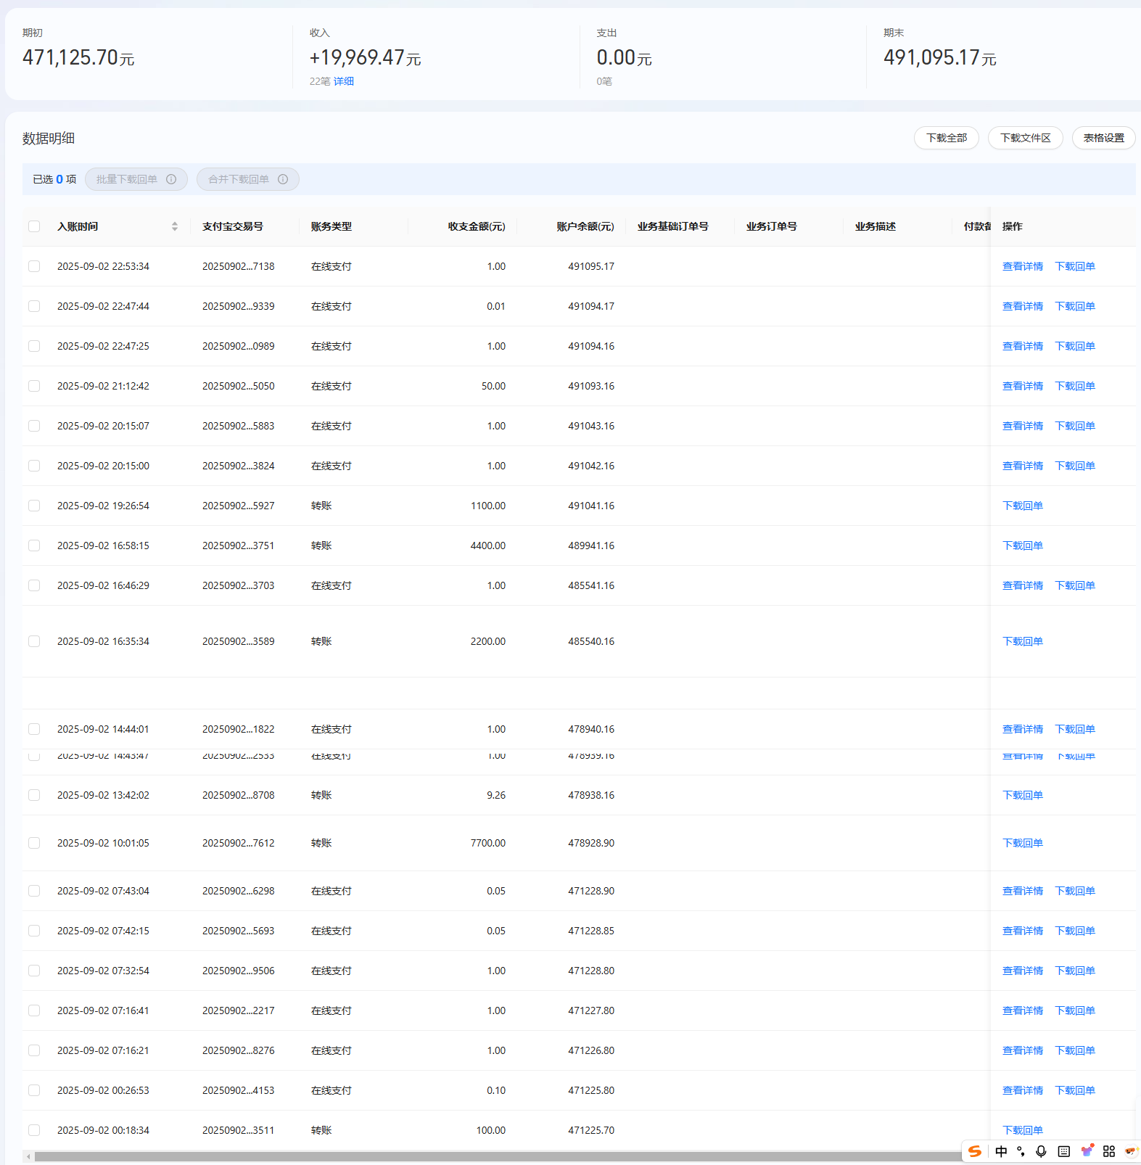Download receipt for 4400.00 transfer row

coord(1022,546)
